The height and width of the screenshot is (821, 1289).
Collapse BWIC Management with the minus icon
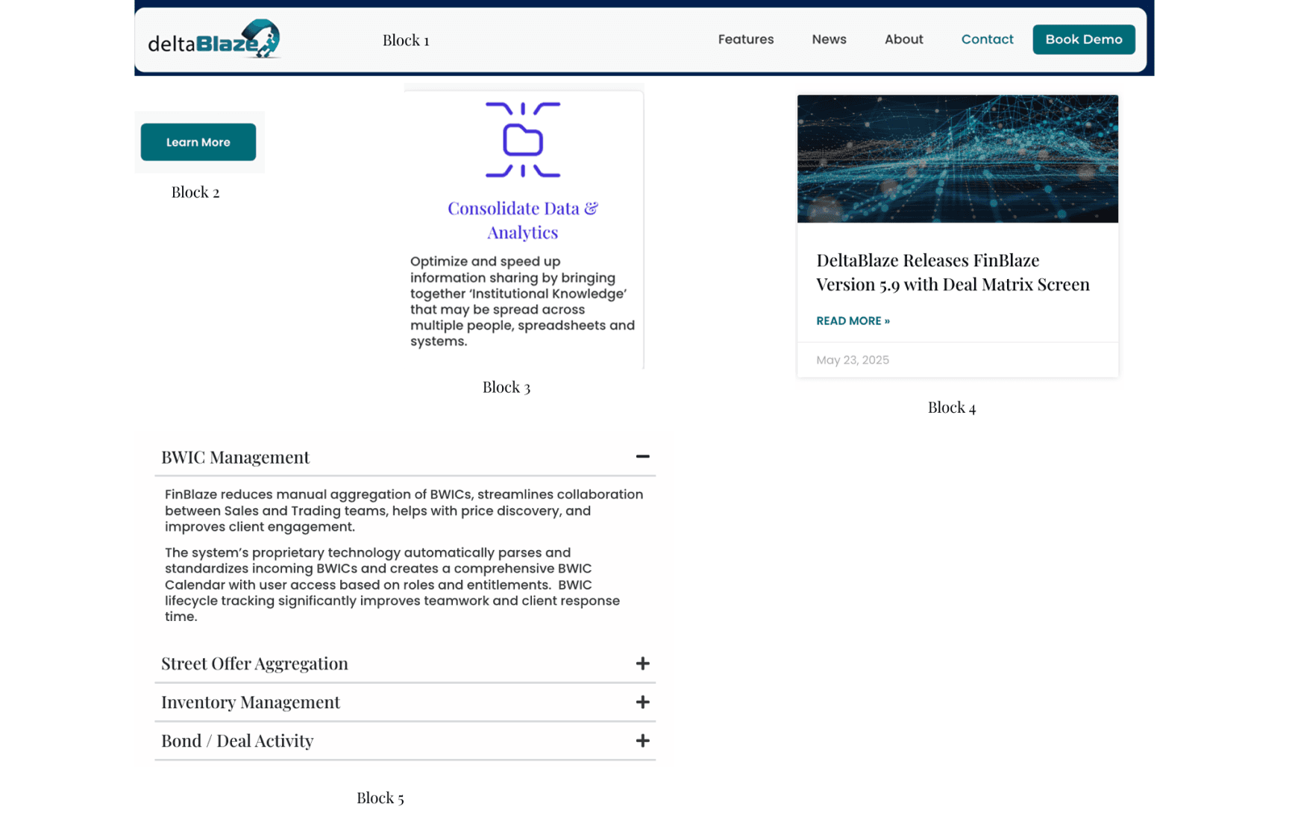pyautogui.click(x=642, y=456)
